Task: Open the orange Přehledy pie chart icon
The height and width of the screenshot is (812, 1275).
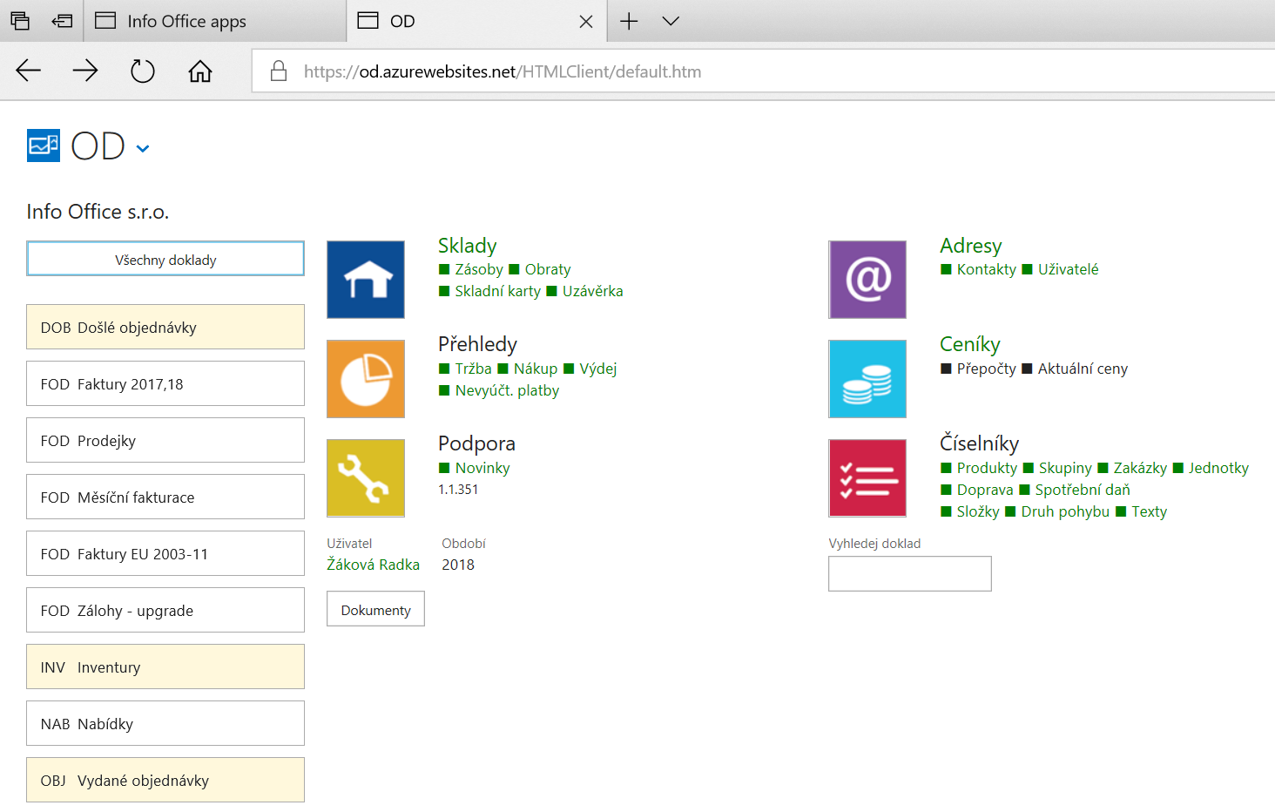Action: pos(366,379)
